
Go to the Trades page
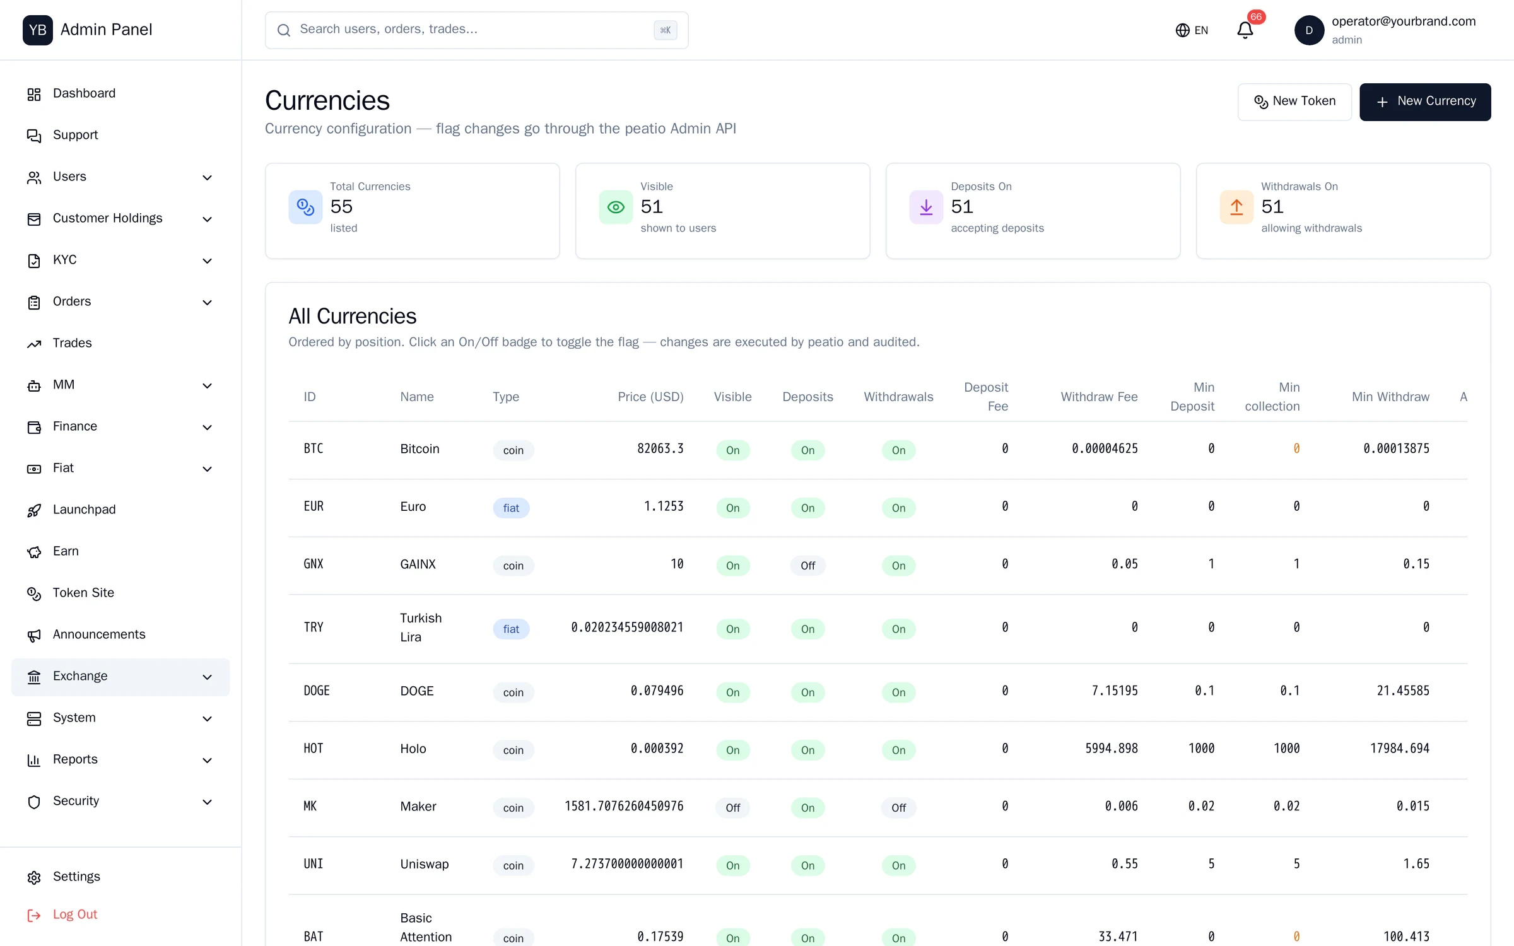point(120,343)
